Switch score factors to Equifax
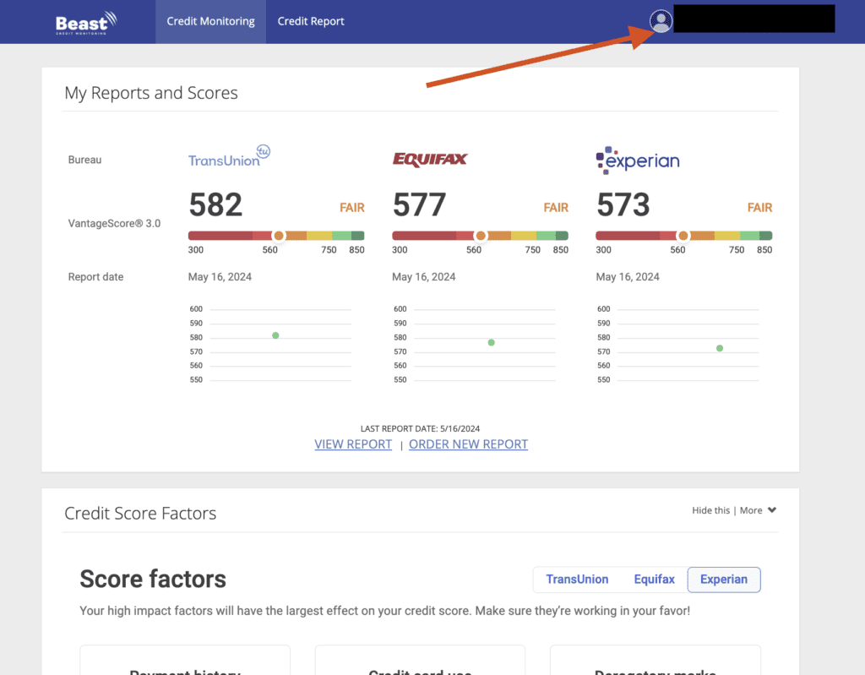Screen dimensions: 865x675 tap(654, 580)
